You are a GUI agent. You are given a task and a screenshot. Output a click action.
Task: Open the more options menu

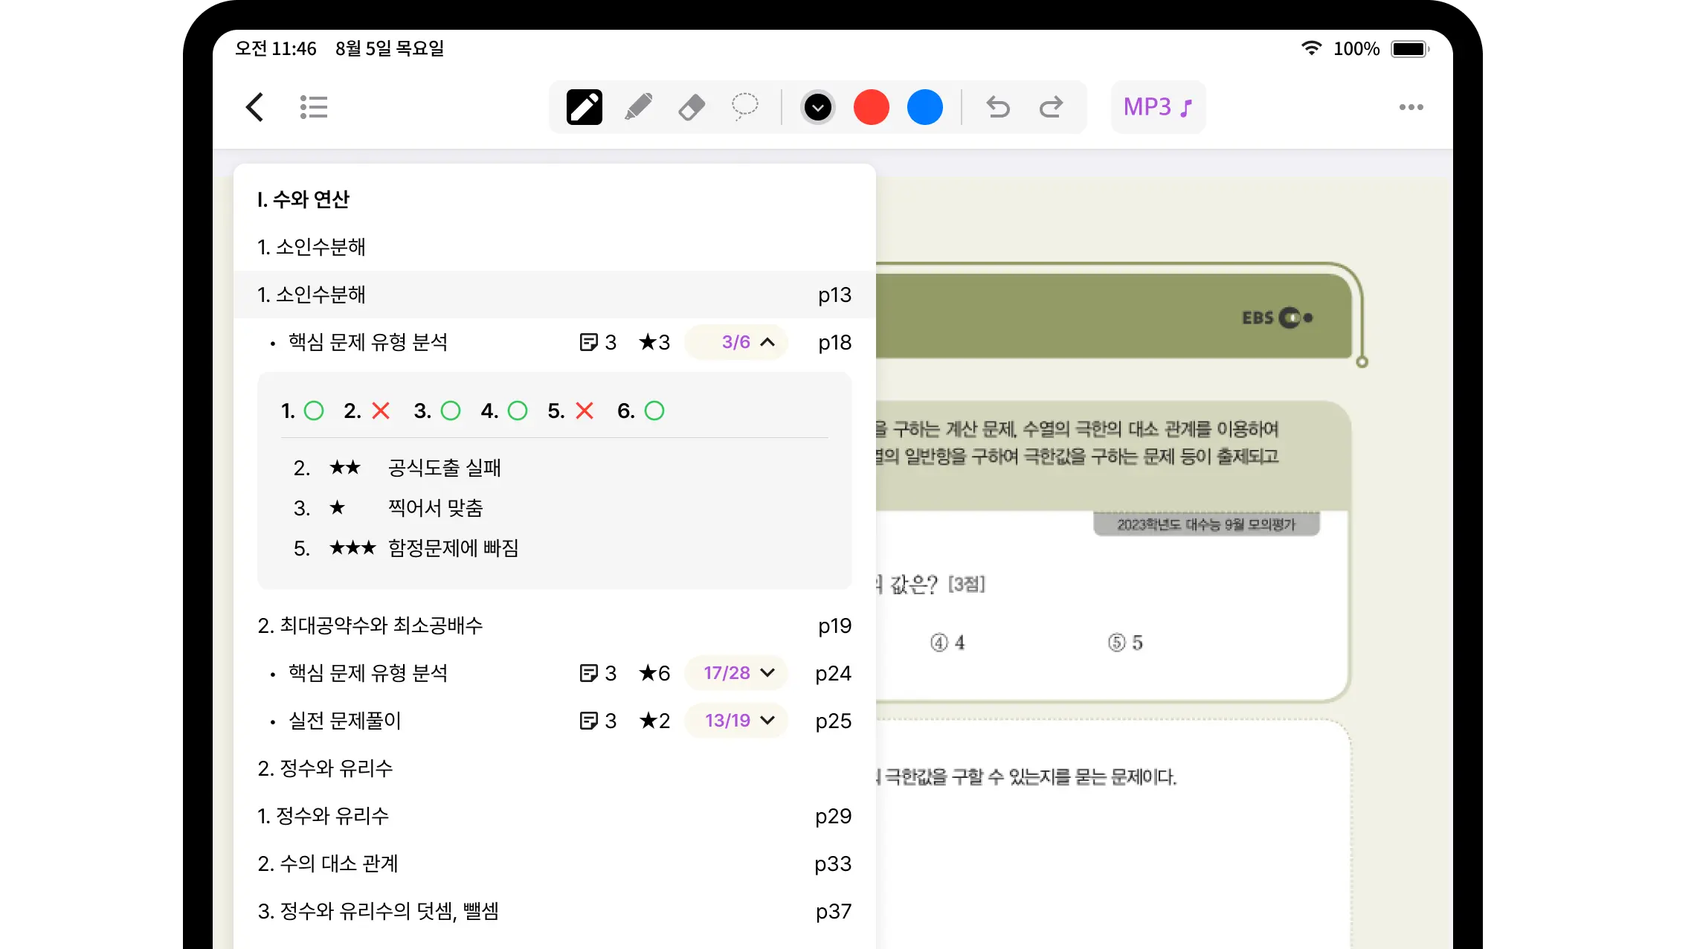pos(1411,107)
